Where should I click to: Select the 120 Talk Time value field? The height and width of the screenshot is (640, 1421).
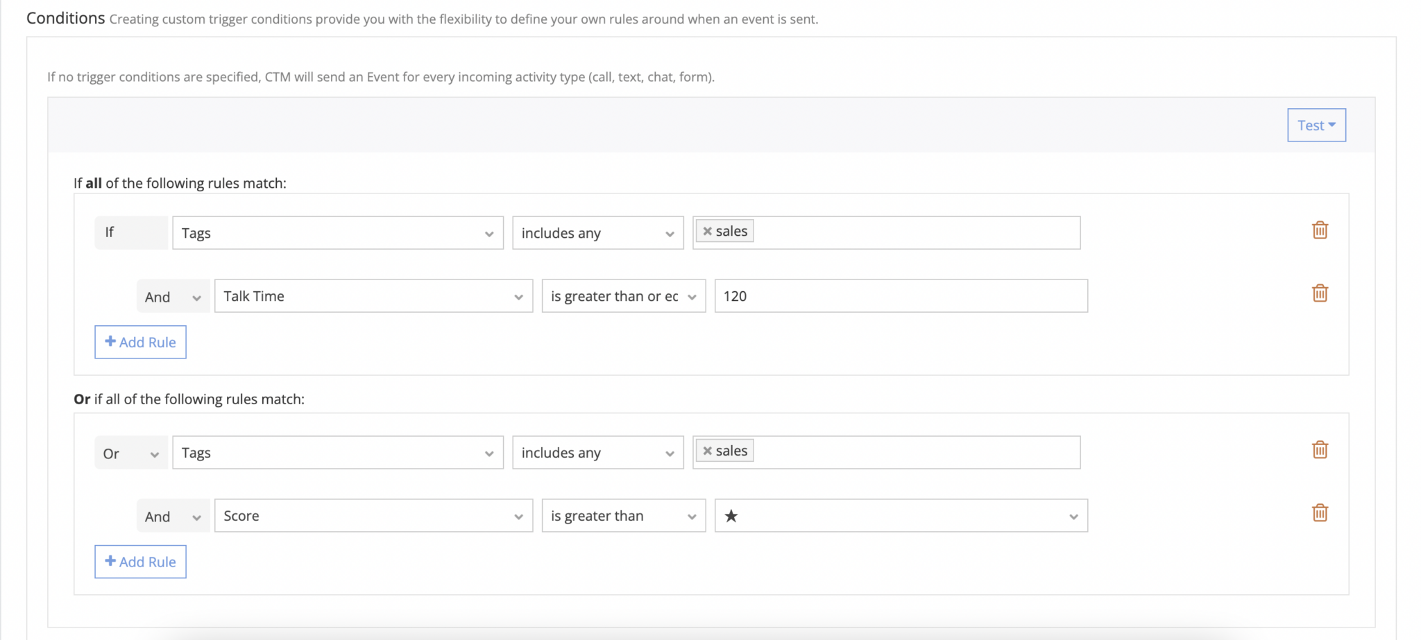coord(900,295)
